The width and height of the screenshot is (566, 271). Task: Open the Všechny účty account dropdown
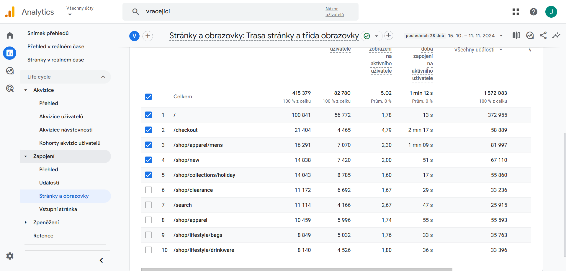click(80, 11)
